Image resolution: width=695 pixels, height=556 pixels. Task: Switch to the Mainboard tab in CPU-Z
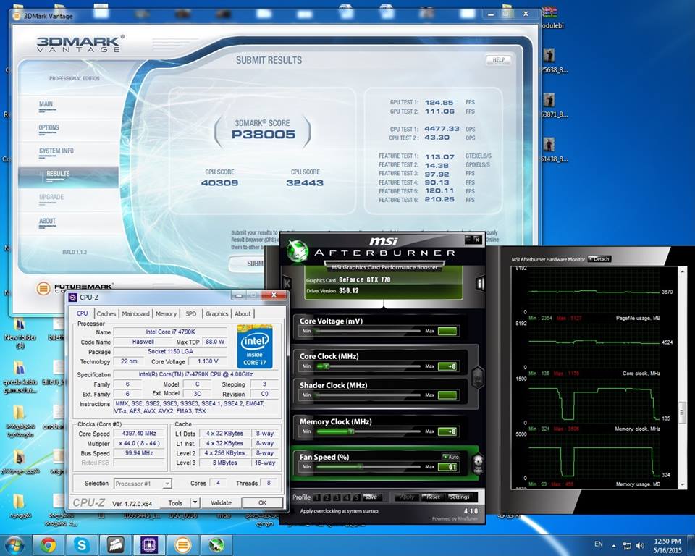pyautogui.click(x=135, y=313)
